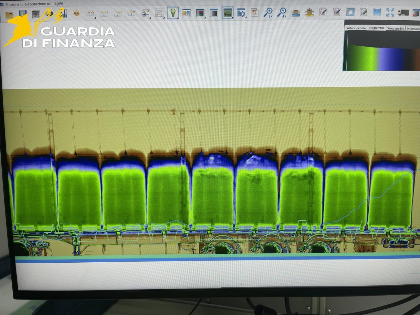
Task: Select region preset button number 1
Action: point(104,13)
